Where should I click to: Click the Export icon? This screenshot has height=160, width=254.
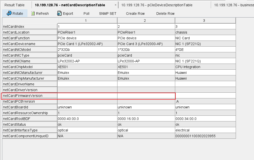click(x=59, y=14)
